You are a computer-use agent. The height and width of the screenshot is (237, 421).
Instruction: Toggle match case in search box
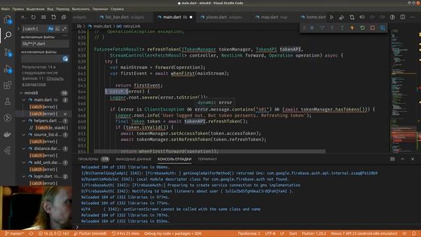pos(51,28)
